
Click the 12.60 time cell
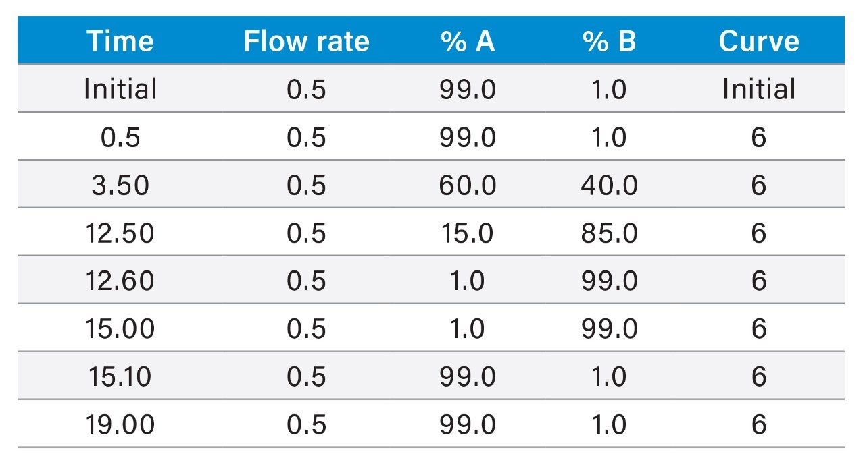click(120, 281)
